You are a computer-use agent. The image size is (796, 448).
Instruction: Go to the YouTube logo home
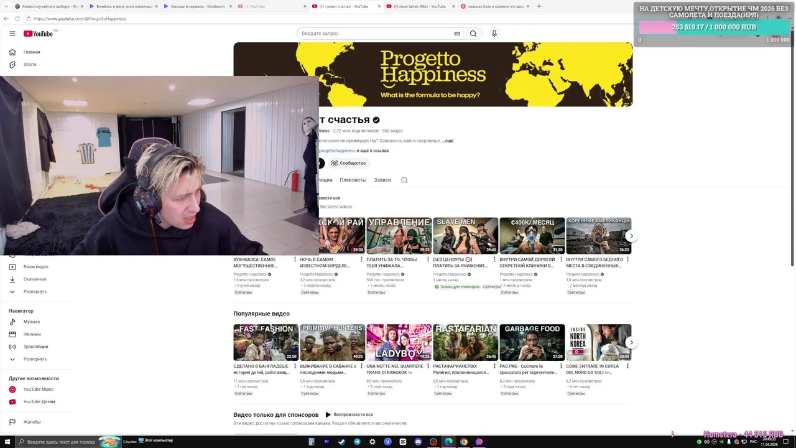click(38, 34)
